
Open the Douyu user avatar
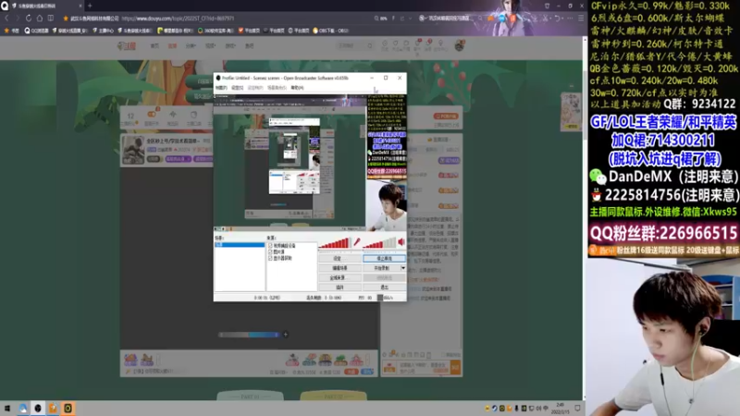(x=459, y=45)
